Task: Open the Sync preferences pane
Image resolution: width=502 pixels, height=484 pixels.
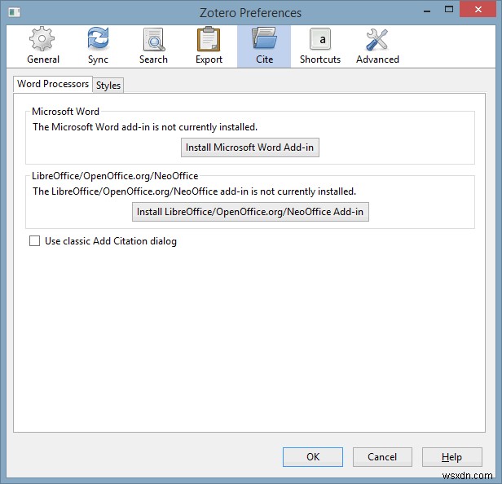Action: click(98, 46)
